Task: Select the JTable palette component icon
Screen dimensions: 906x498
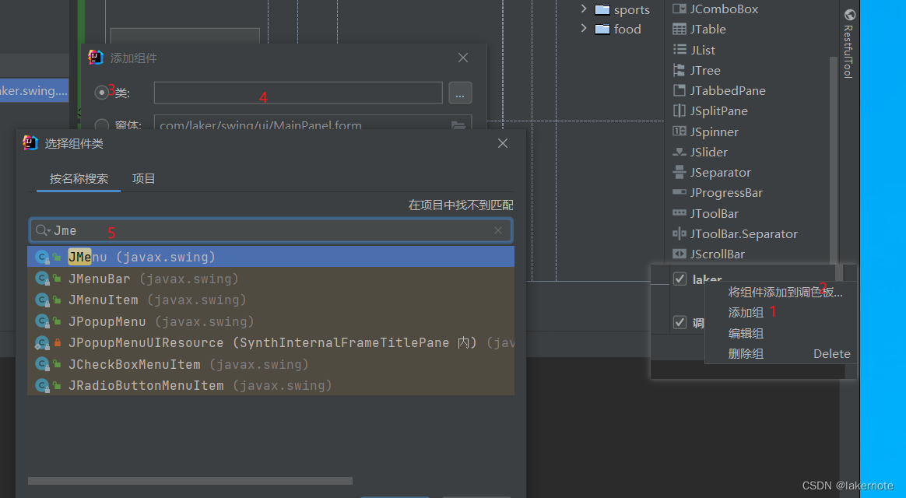Action: click(679, 30)
